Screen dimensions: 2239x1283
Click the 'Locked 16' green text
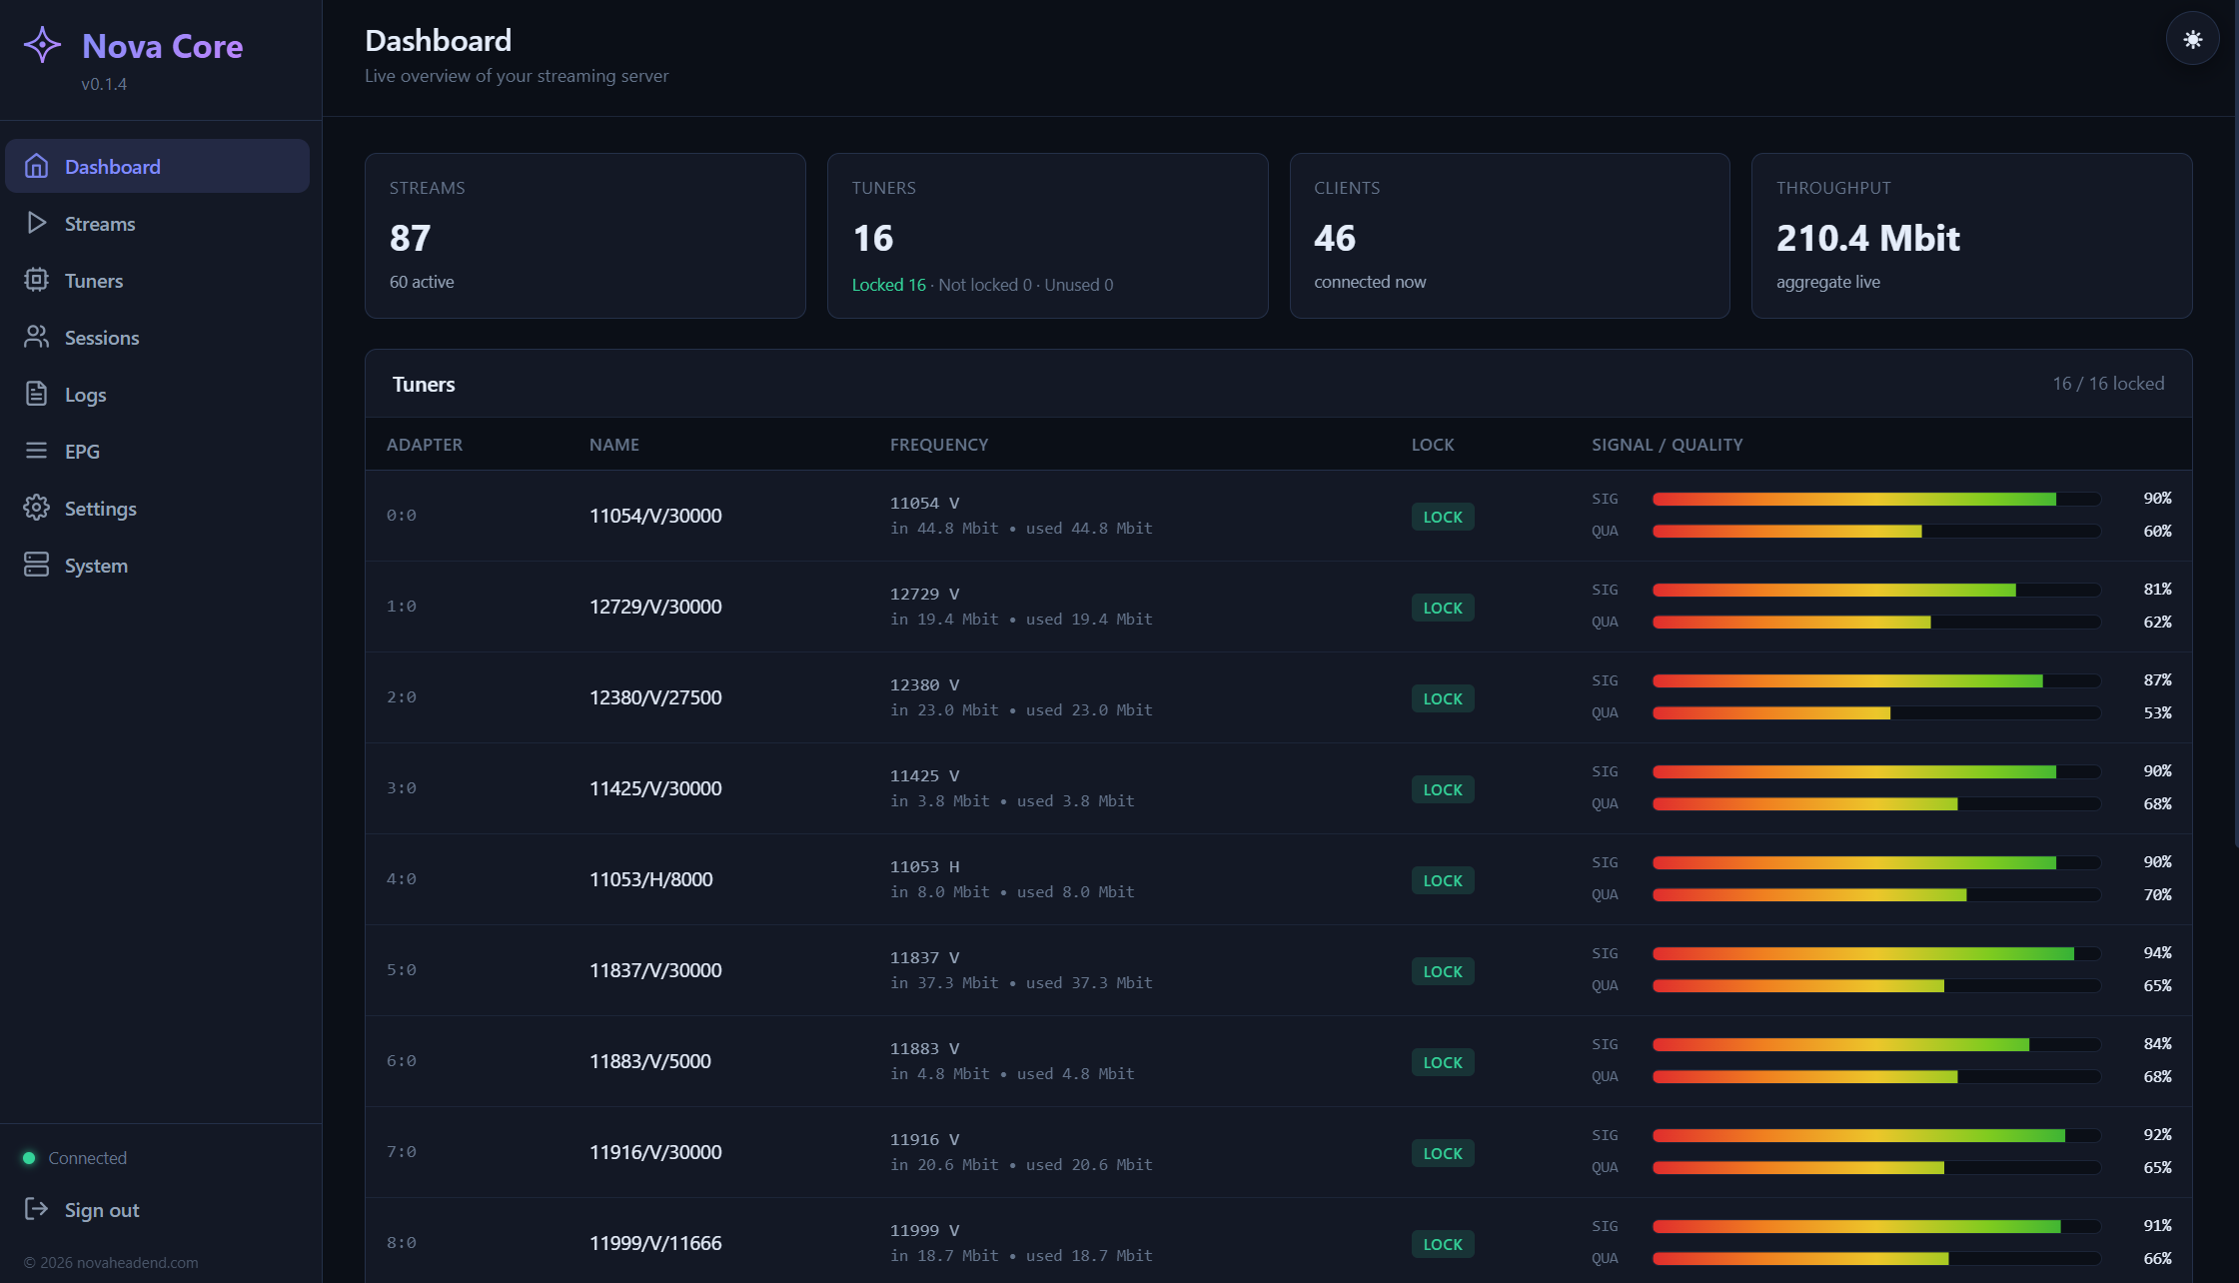pyautogui.click(x=888, y=285)
